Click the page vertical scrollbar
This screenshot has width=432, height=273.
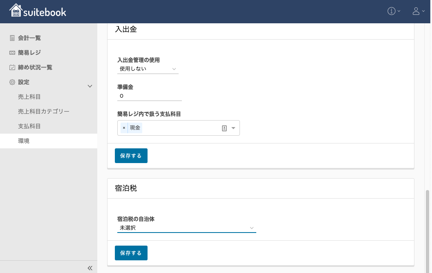tap(428, 231)
